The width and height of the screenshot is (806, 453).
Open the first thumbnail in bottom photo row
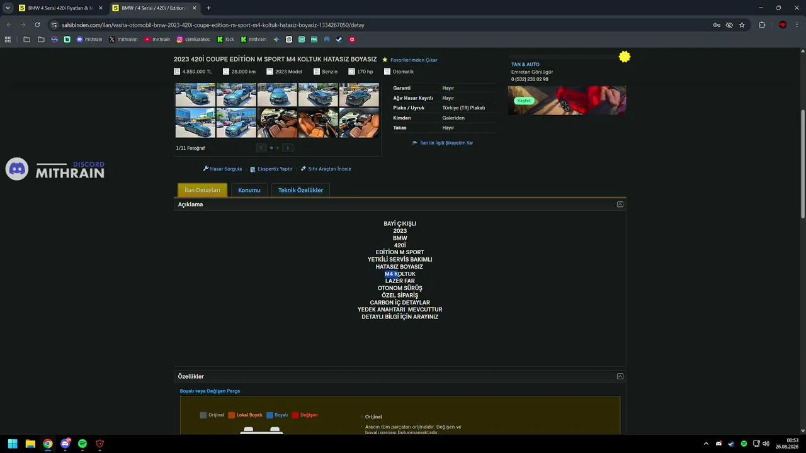point(195,123)
